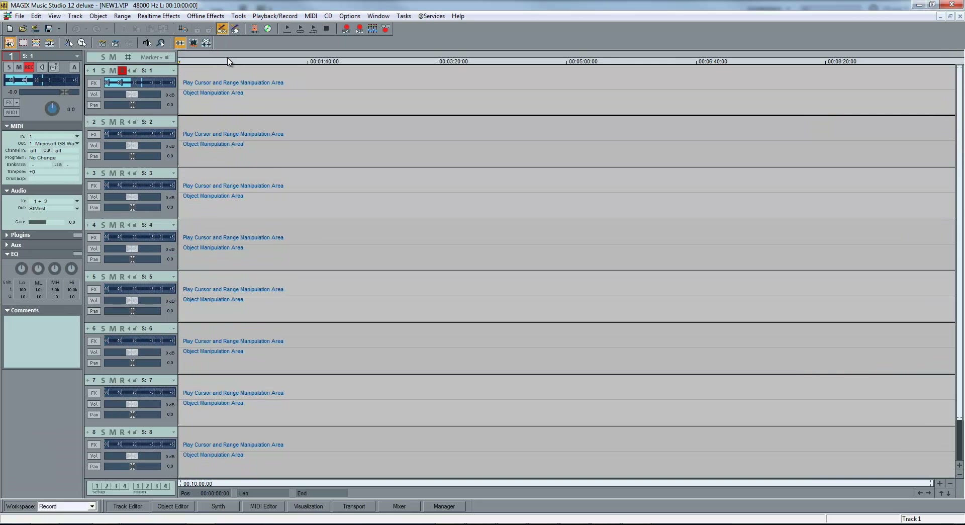Image resolution: width=965 pixels, height=525 pixels.
Task: Open the mixer icon in the toolbar
Action: [372, 29]
